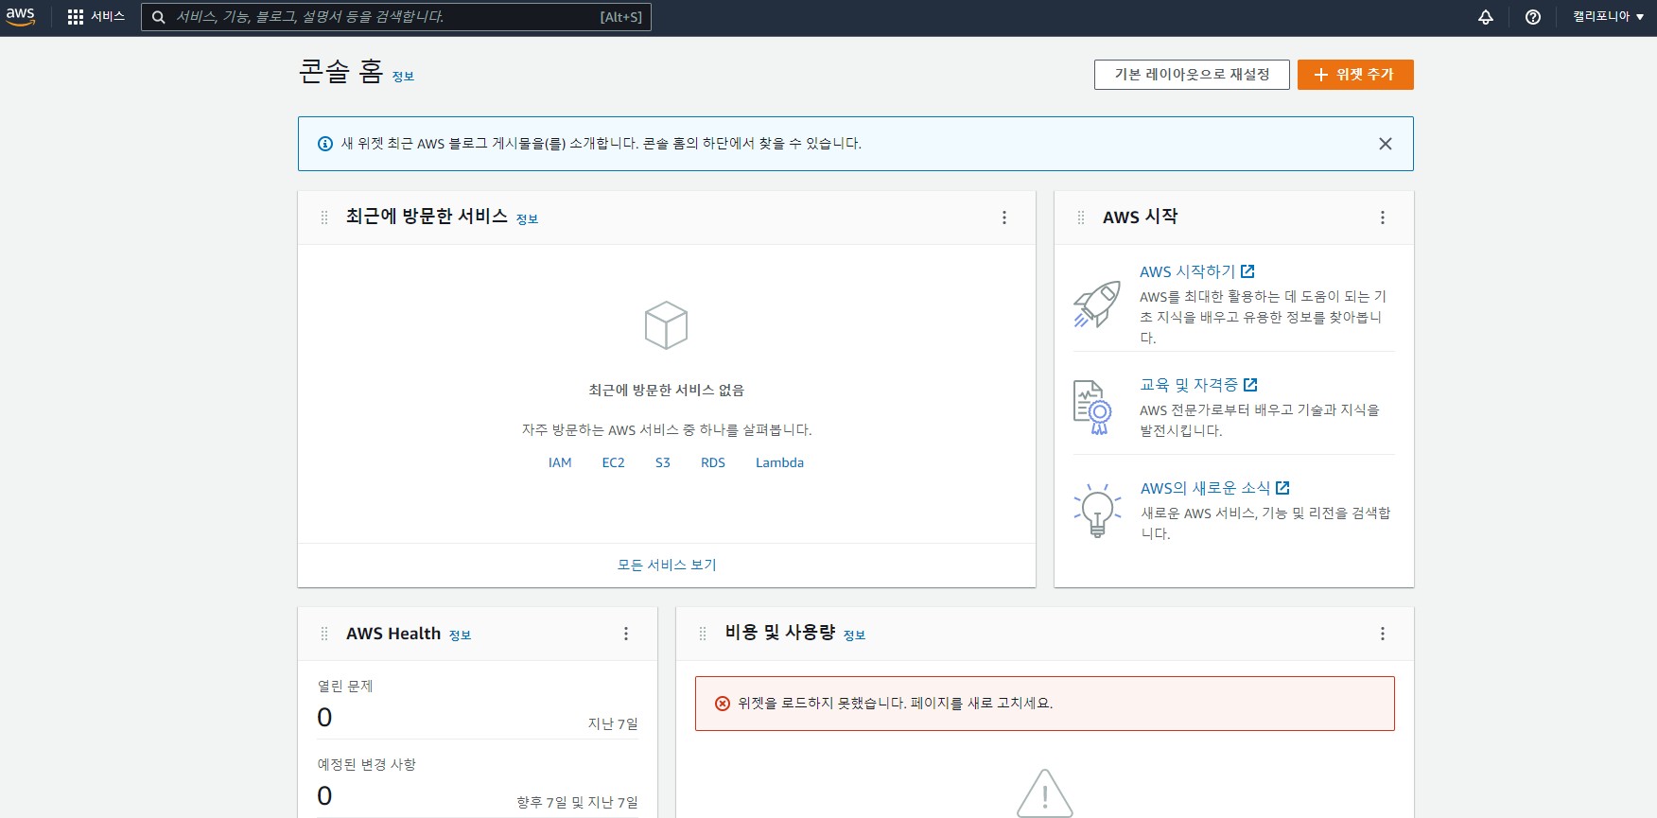Screen dimensions: 1657x818
Task: Click 위젯을 로드하지 못했습니다 error message
Action: tap(895, 704)
